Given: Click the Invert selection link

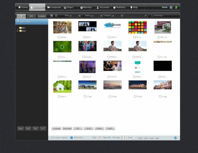Looking at the screenshot, I should [57, 138].
